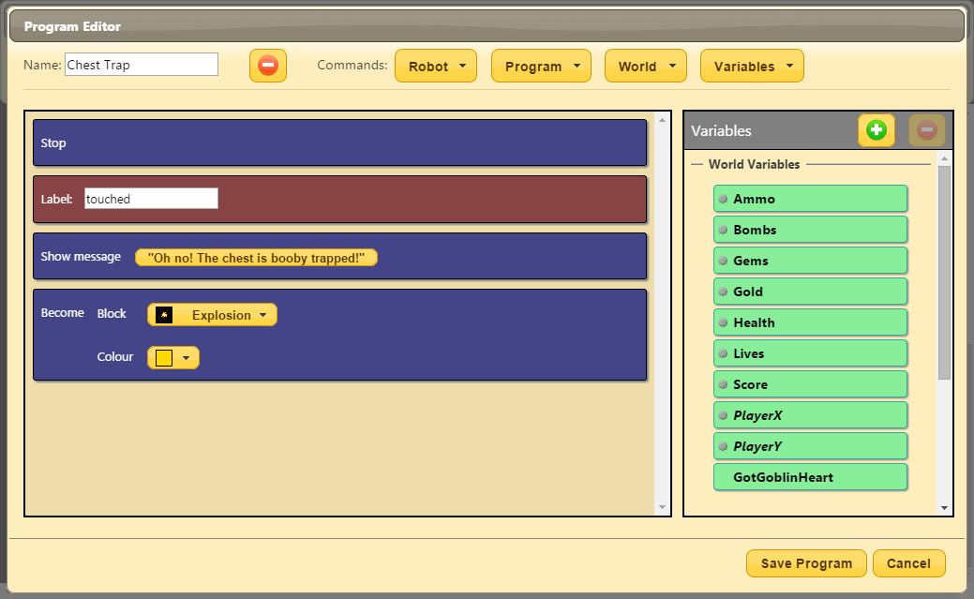The width and height of the screenshot is (974, 599).
Task: Click the program Name input field
Action: pos(142,65)
